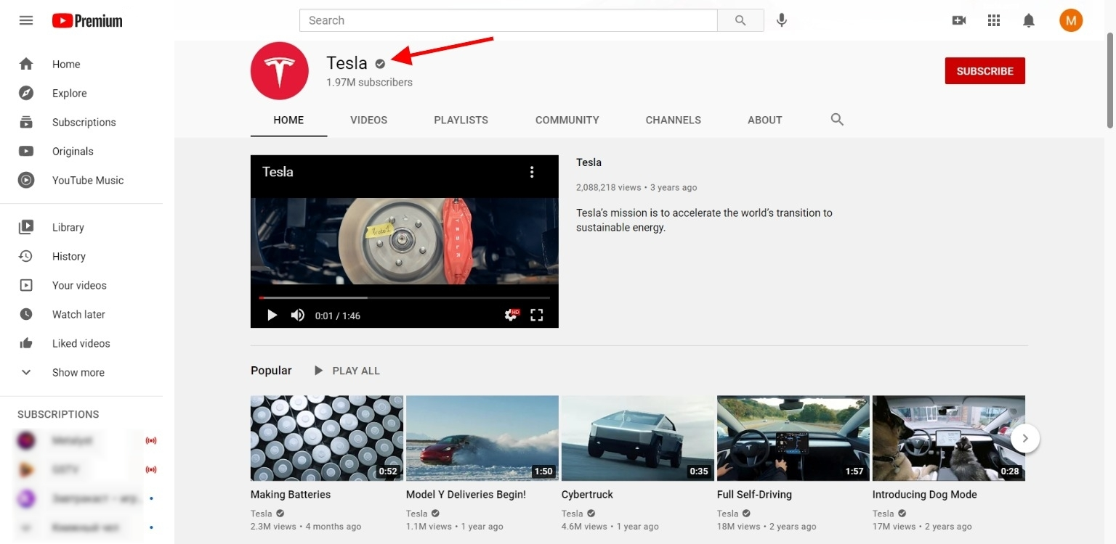Show next Popular videos with arrow
1116x544 pixels.
[x=1025, y=438]
